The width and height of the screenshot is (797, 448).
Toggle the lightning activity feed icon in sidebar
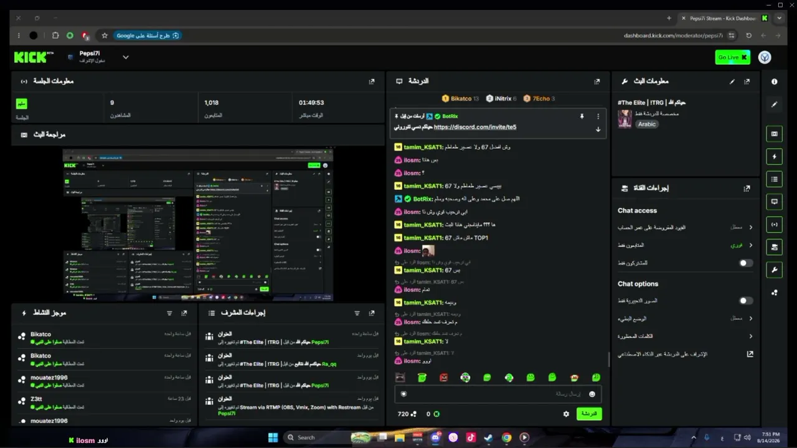pyautogui.click(x=774, y=157)
